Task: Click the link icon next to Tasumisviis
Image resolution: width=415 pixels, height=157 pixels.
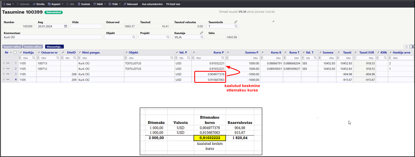Action: coord(236,22)
